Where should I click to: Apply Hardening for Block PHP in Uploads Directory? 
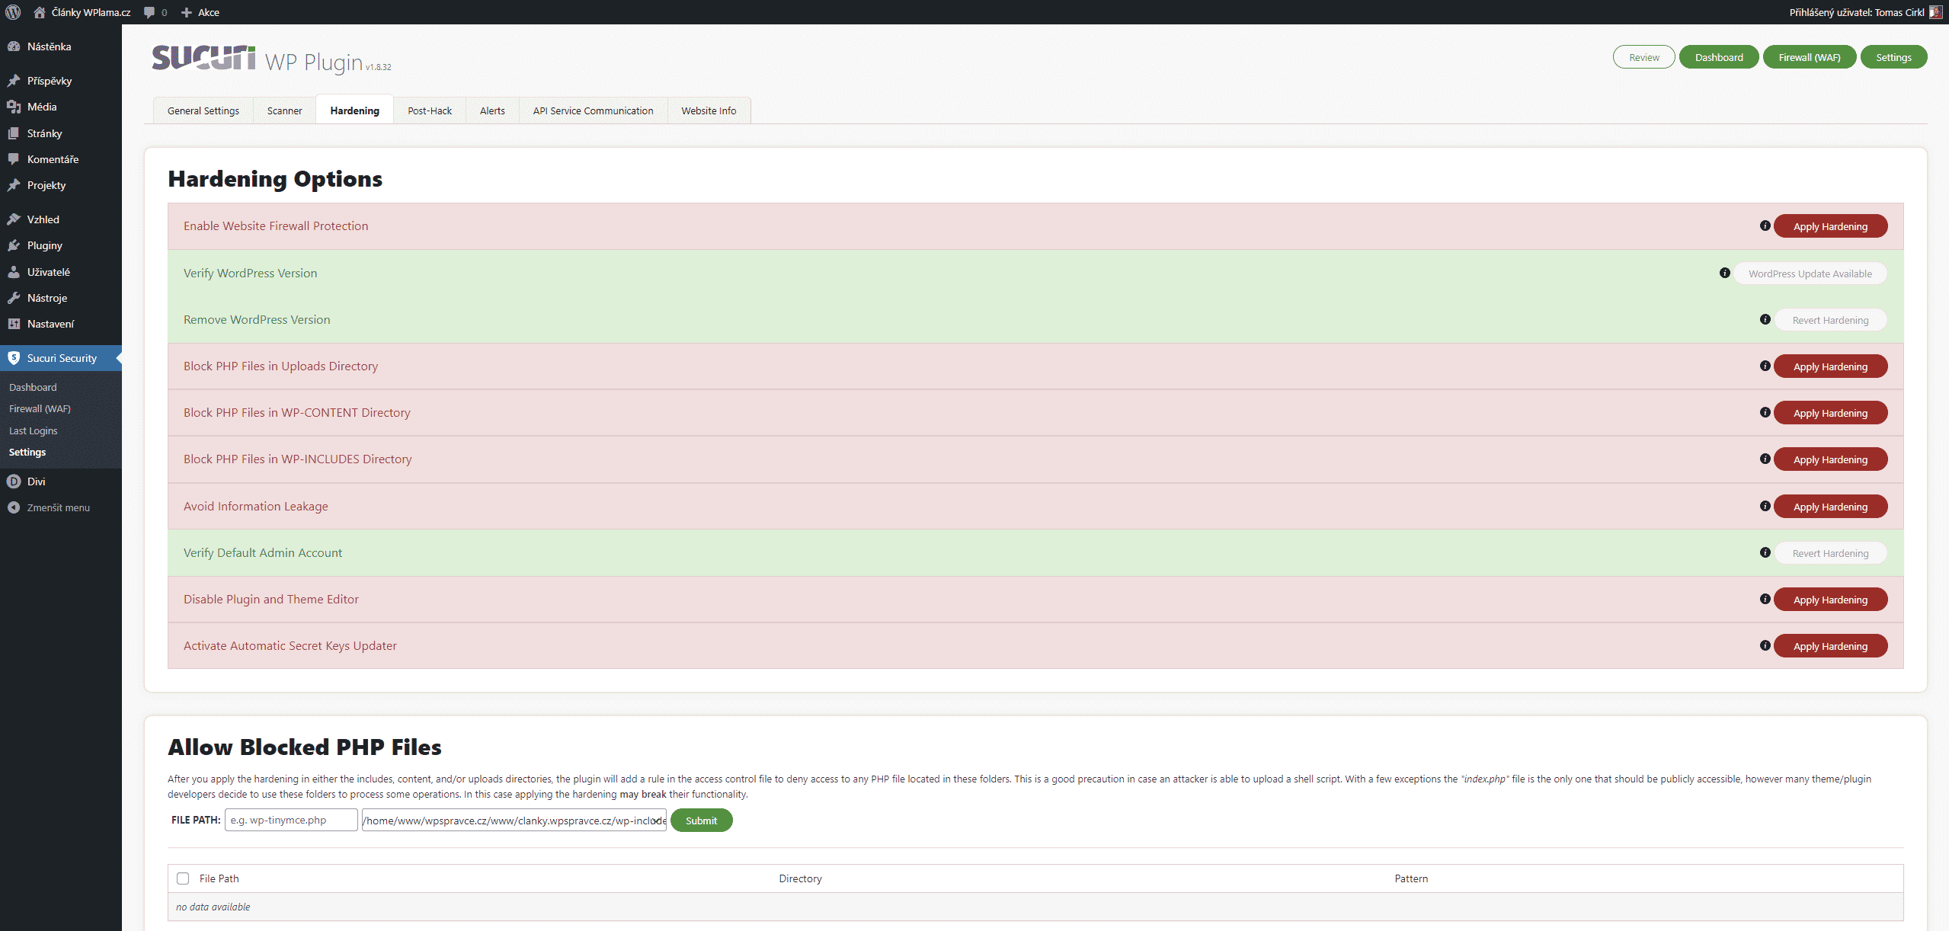tap(1831, 366)
